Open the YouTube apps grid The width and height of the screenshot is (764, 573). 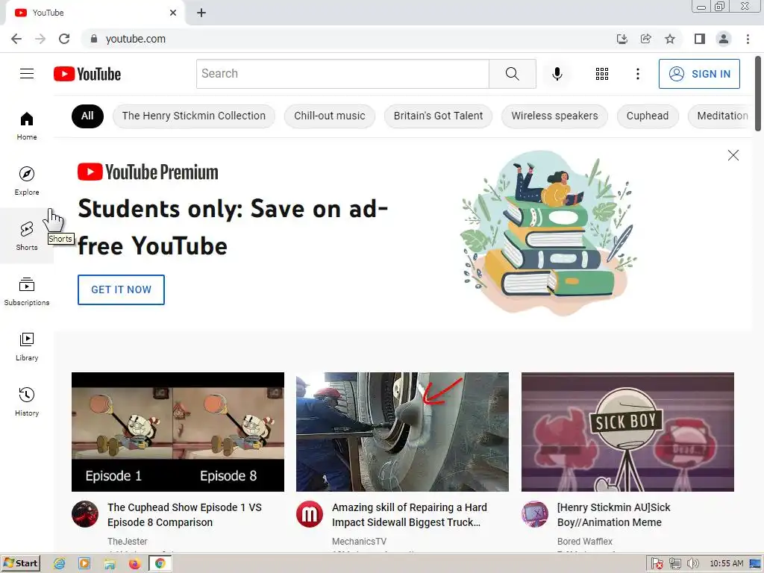[602, 74]
